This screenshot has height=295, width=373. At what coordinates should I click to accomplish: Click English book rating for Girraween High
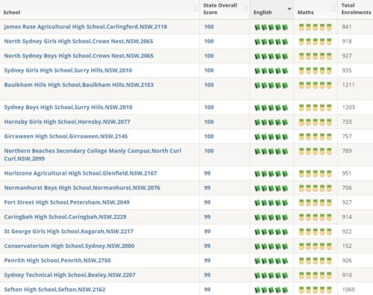272,137
